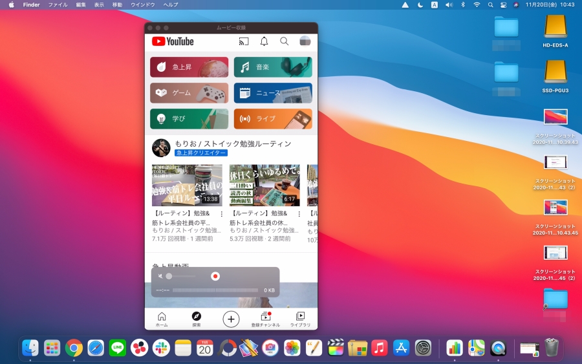Viewport: 582px width, 364px height.
Task: Open the volume menu bar icon
Action: click(x=449, y=5)
